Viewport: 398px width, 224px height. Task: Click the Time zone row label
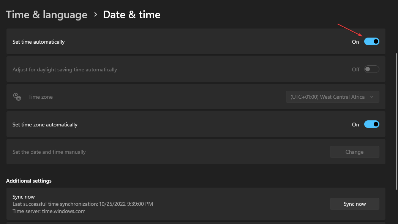(x=41, y=97)
